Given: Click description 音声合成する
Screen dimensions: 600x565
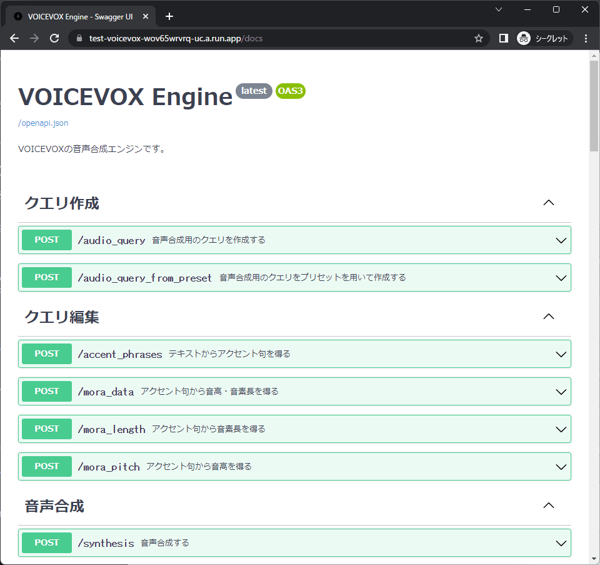Looking at the screenshot, I should (x=165, y=542).
